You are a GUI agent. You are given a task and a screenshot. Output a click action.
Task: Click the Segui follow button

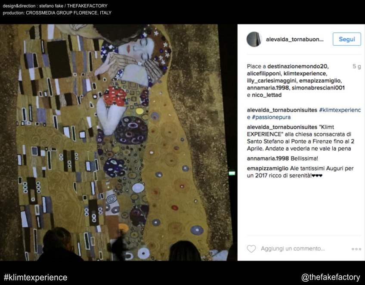pos(346,39)
